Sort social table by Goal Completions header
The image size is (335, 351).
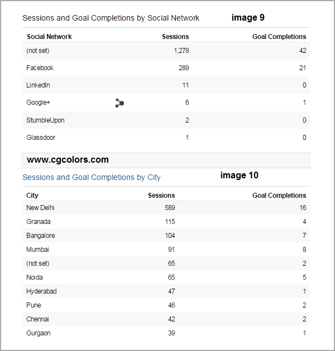[x=279, y=36]
